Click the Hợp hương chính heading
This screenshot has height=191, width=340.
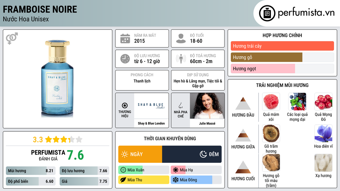(x=282, y=35)
